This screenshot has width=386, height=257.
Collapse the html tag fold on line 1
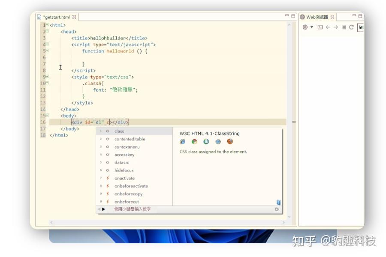tap(47, 25)
